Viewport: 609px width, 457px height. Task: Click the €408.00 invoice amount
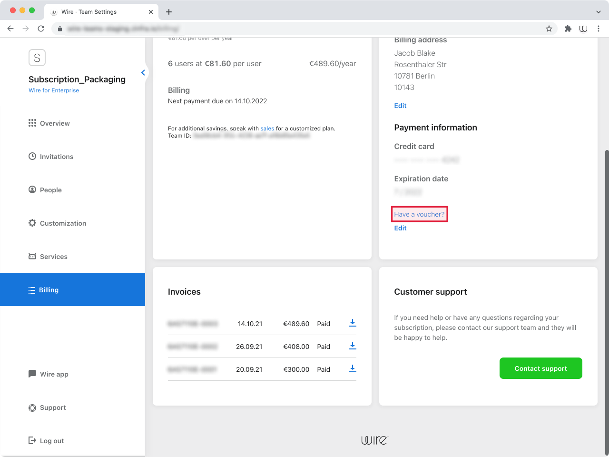(296, 347)
